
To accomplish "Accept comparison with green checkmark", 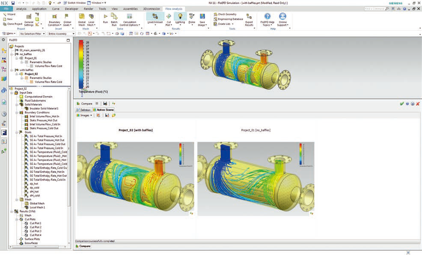I will pos(402,104).
